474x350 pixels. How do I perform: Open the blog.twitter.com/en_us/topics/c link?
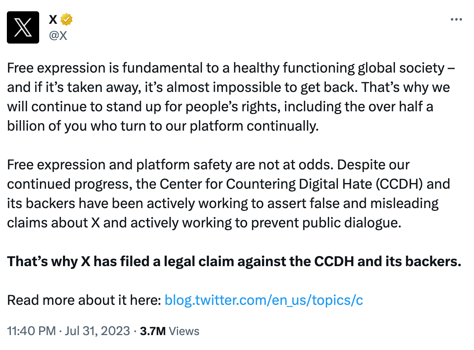point(264,300)
